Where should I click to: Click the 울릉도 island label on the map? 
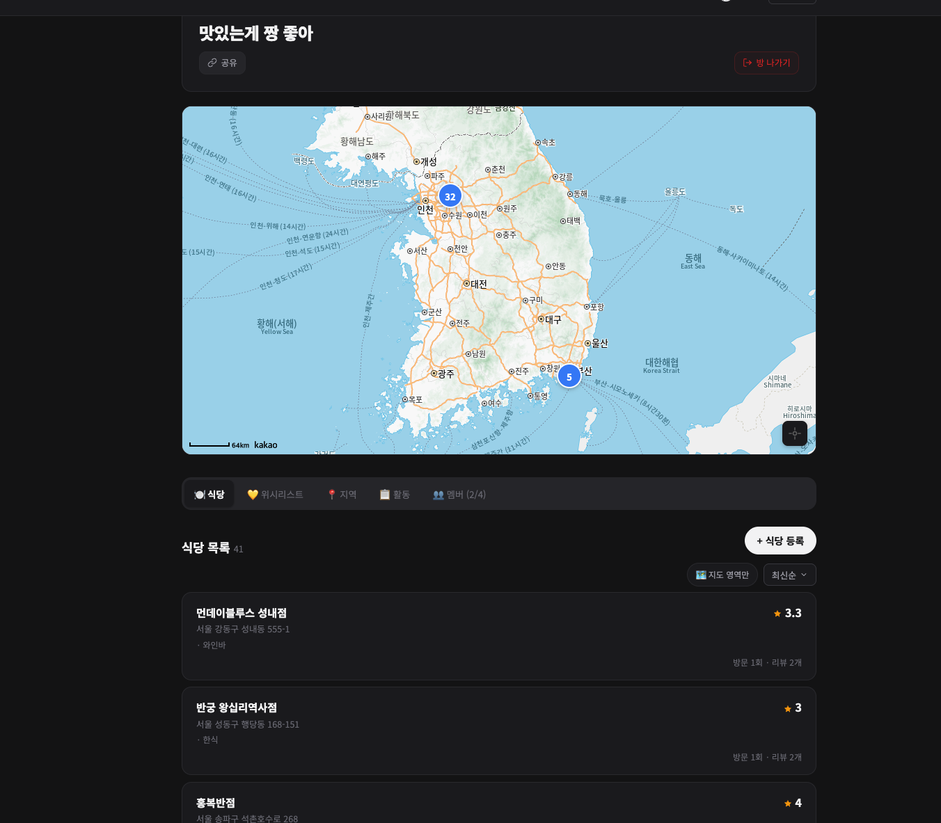tap(675, 191)
